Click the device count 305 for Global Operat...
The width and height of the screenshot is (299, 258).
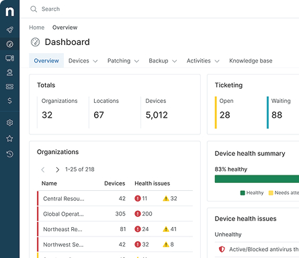120,214
